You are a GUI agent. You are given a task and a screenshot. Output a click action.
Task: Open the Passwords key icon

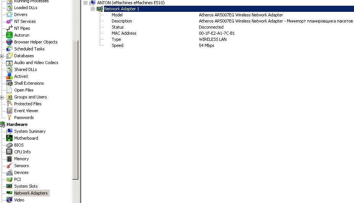pyautogui.click(x=10, y=118)
